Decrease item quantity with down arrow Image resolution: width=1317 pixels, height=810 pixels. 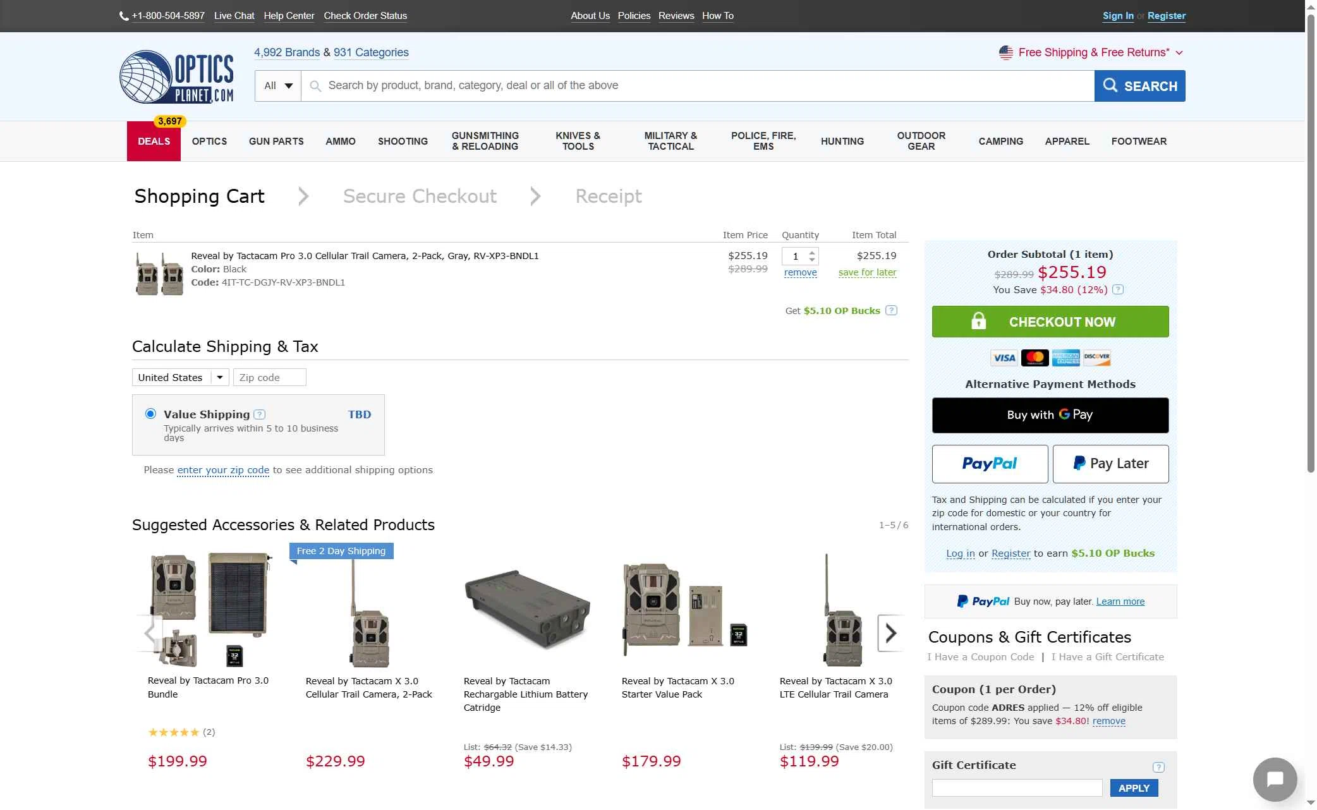[812, 260]
